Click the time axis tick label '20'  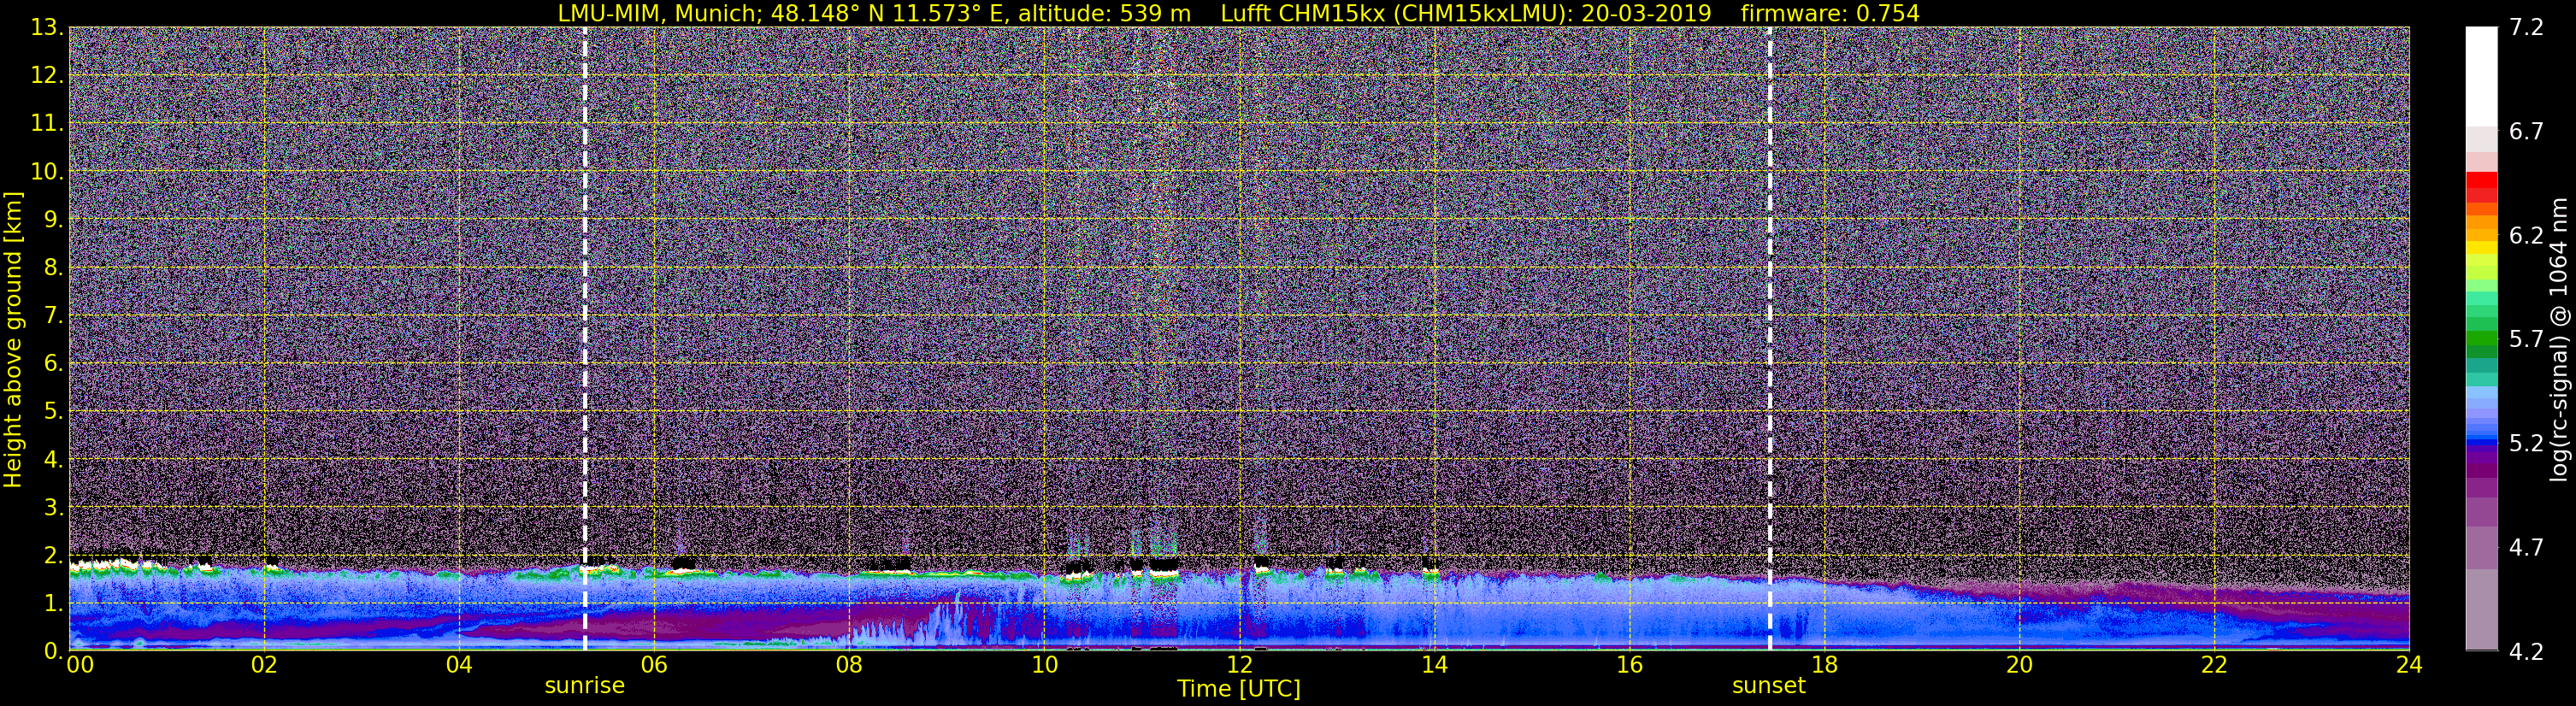pos(2019,665)
